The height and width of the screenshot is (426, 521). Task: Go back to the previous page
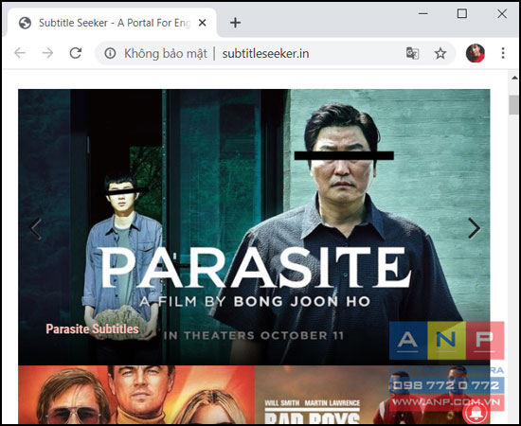point(20,53)
